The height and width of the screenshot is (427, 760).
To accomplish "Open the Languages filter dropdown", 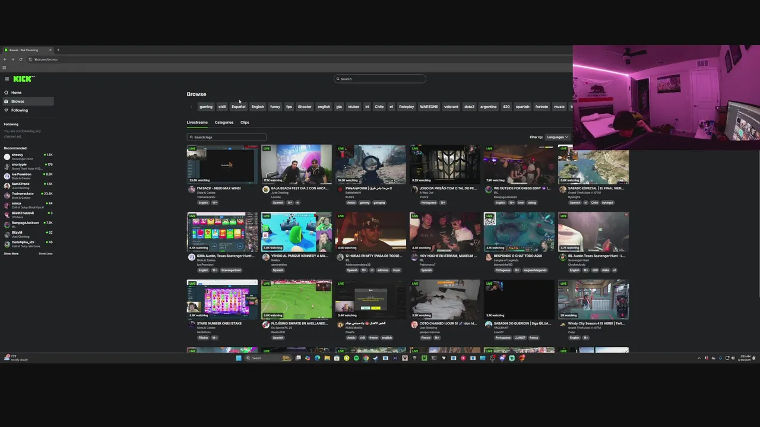I will pos(558,137).
